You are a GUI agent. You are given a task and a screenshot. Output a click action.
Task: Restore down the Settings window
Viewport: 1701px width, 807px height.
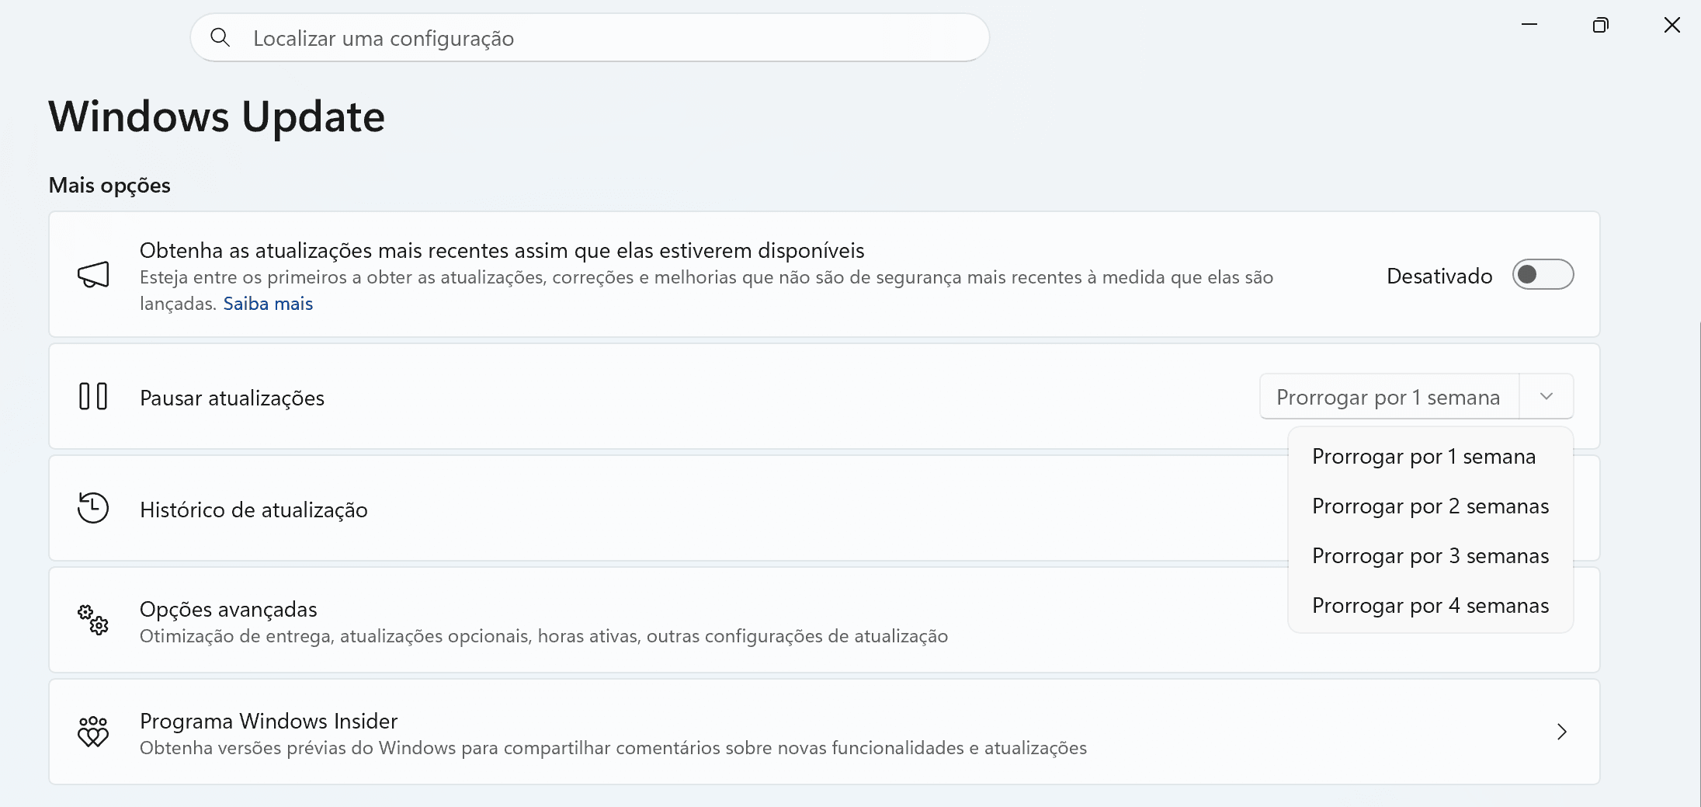click(x=1600, y=26)
